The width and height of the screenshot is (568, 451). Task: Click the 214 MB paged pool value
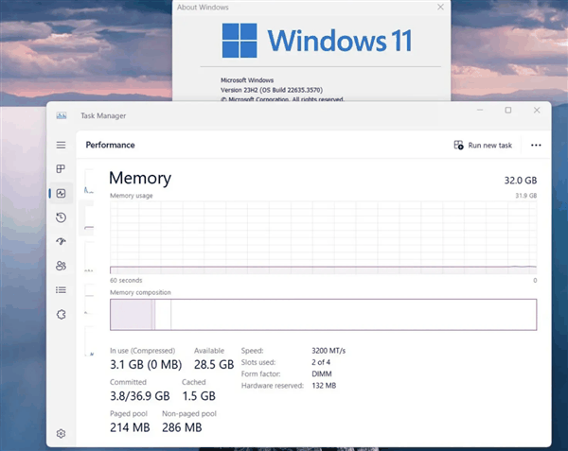pos(130,427)
